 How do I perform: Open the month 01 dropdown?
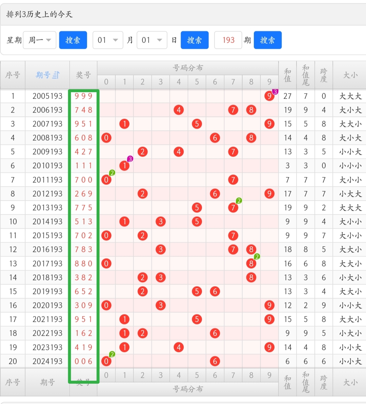(x=108, y=40)
